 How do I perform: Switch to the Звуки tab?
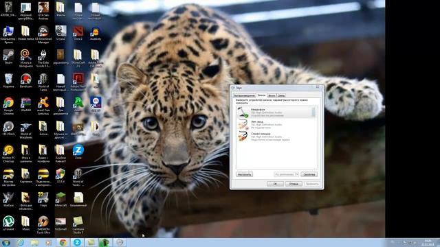click(272, 95)
